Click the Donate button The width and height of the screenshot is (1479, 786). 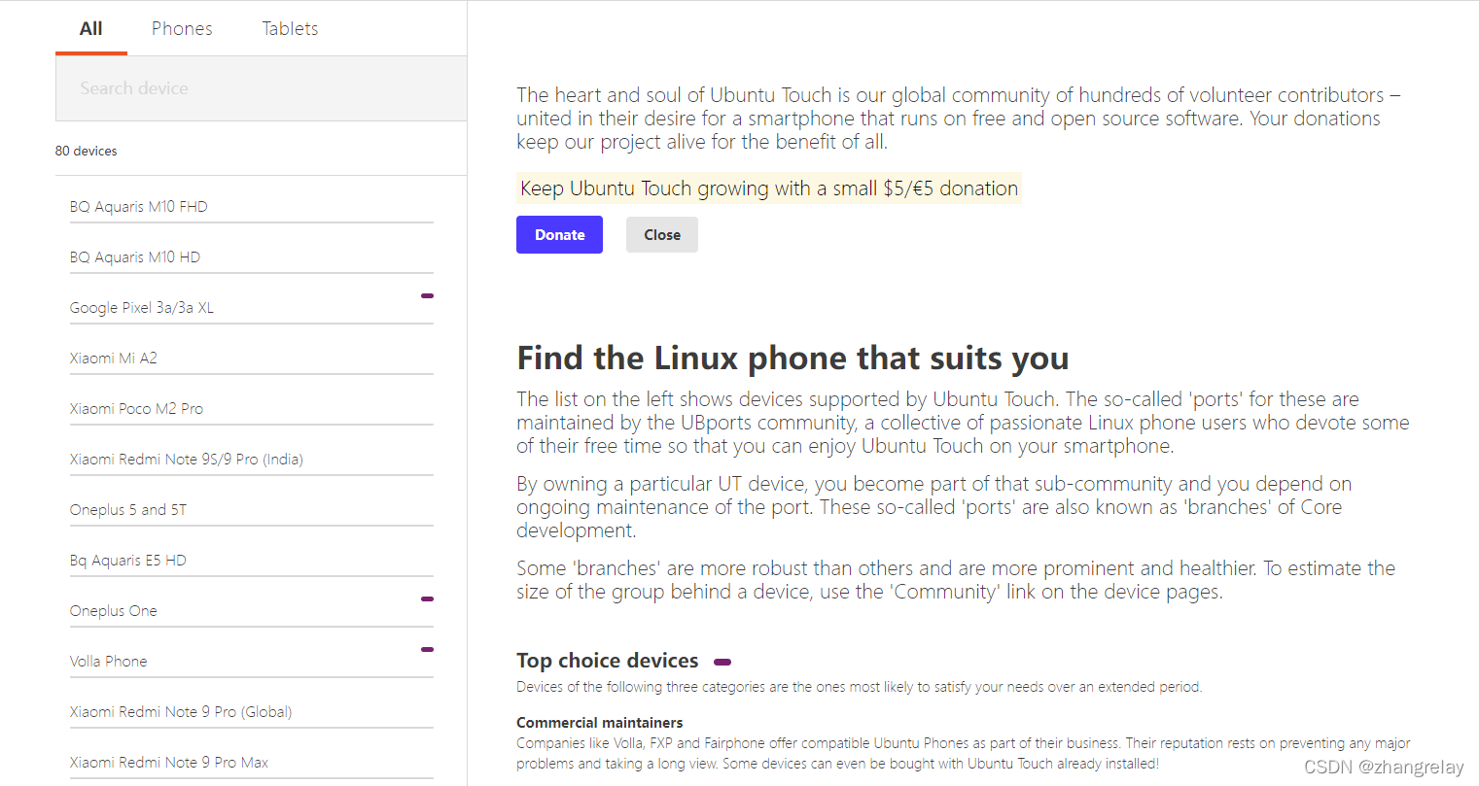559,235
